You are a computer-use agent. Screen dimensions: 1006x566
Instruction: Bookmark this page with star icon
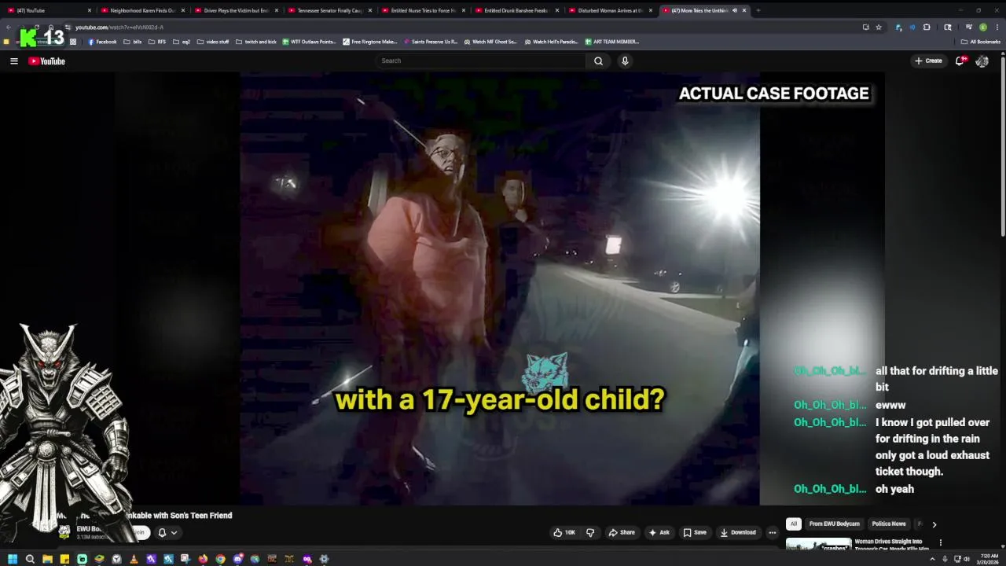(x=879, y=27)
